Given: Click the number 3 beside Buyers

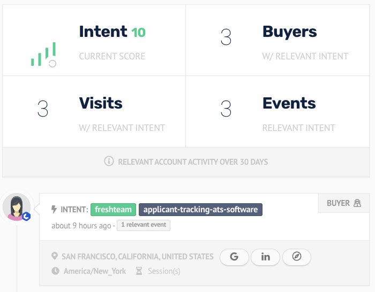Looking at the screenshot, I should (x=226, y=37).
